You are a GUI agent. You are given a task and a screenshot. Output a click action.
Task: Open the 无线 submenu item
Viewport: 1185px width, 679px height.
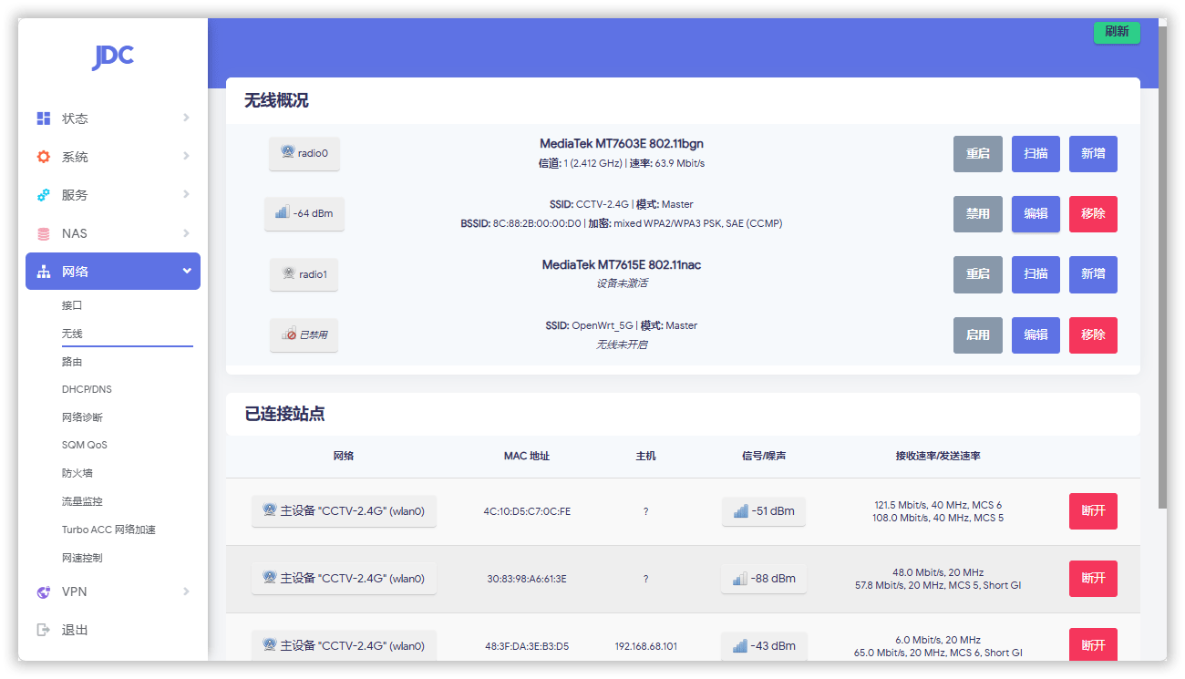pyautogui.click(x=72, y=334)
